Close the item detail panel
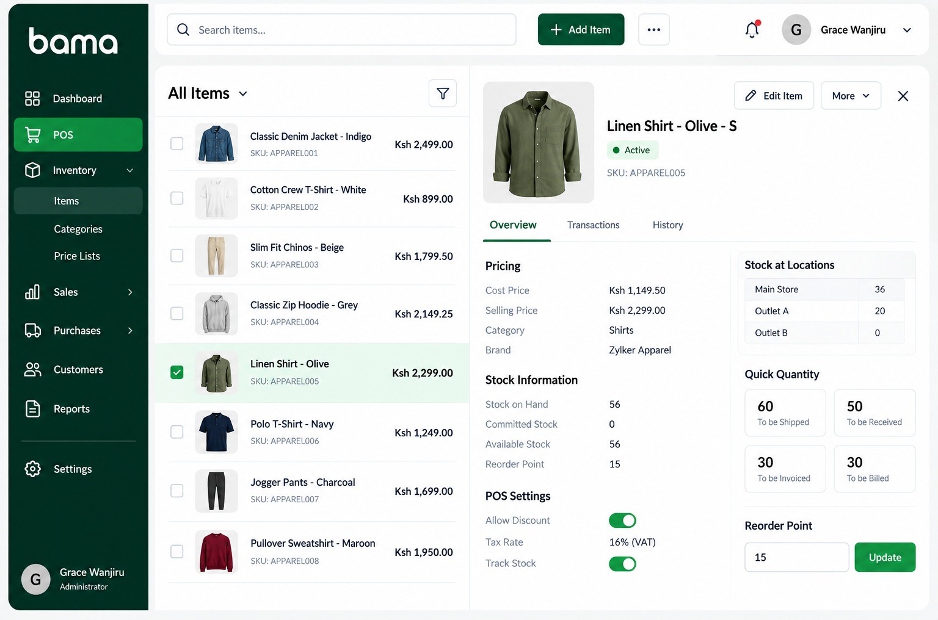 [903, 96]
